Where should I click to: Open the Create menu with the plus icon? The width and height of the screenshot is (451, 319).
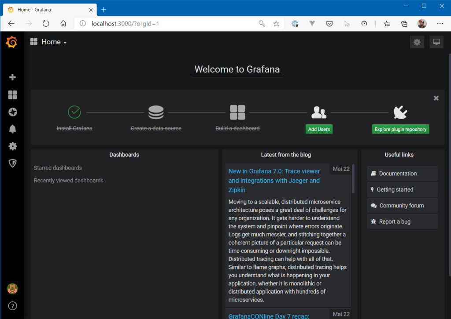pos(12,77)
